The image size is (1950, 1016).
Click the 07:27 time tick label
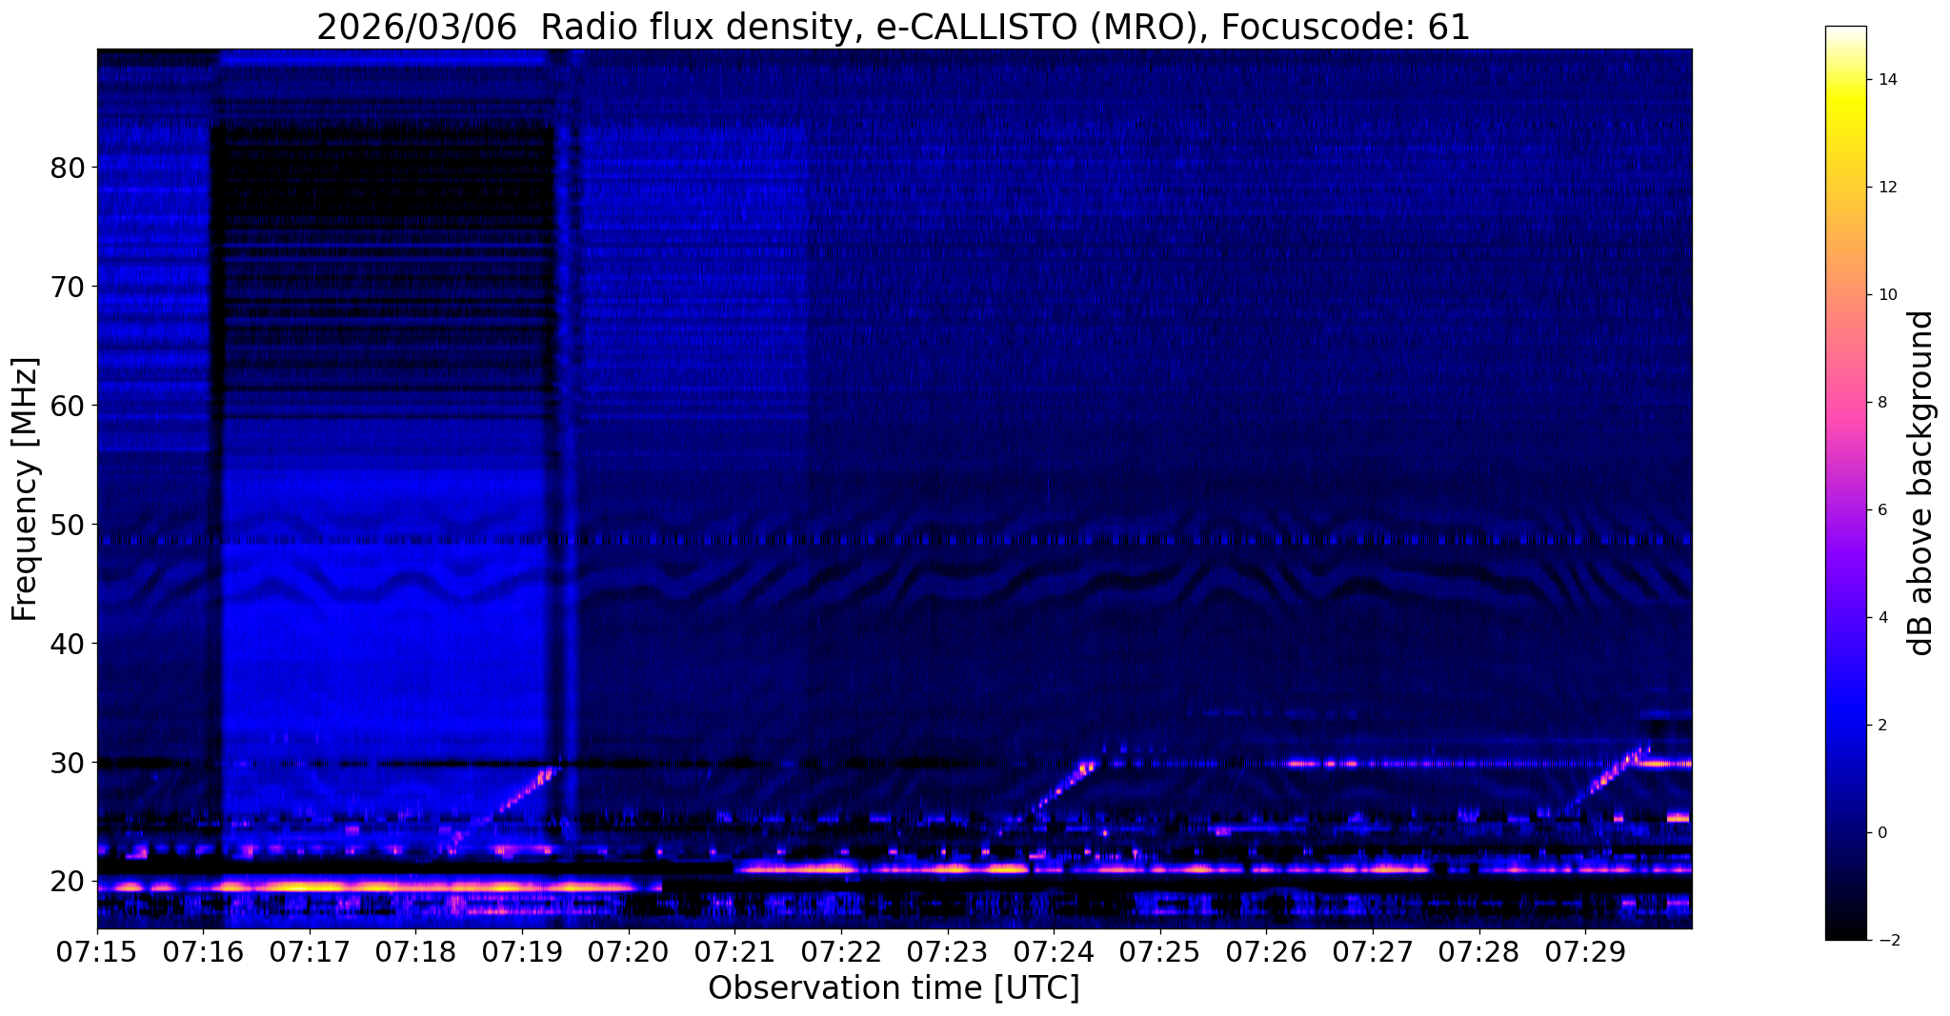[1373, 951]
